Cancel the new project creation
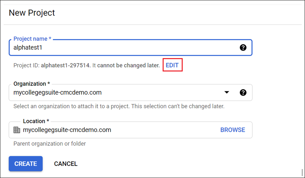Screen dimensions: 305x178 click(x=66, y=164)
